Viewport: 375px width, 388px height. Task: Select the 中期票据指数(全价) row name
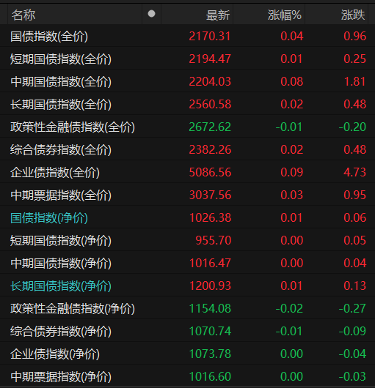(61, 195)
